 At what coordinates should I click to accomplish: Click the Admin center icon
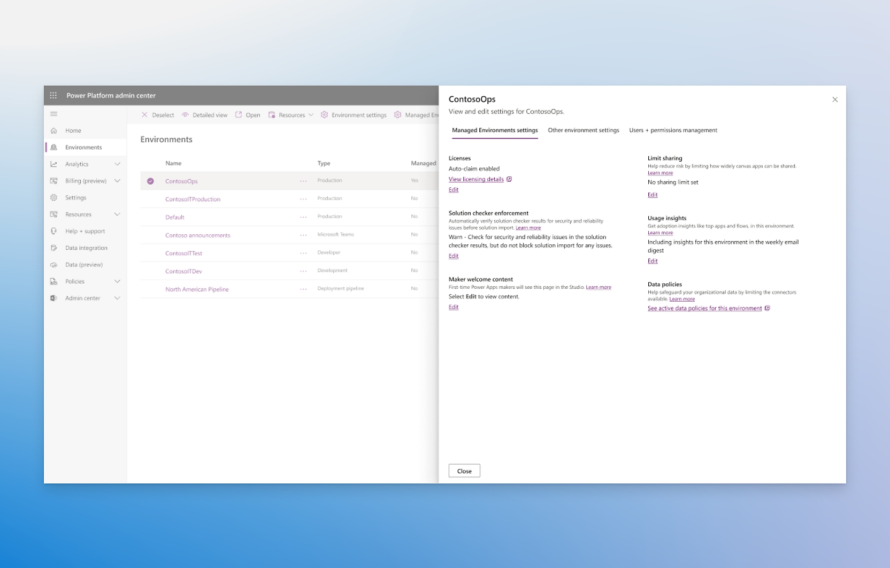pyautogui.click(x=53, y=298)
